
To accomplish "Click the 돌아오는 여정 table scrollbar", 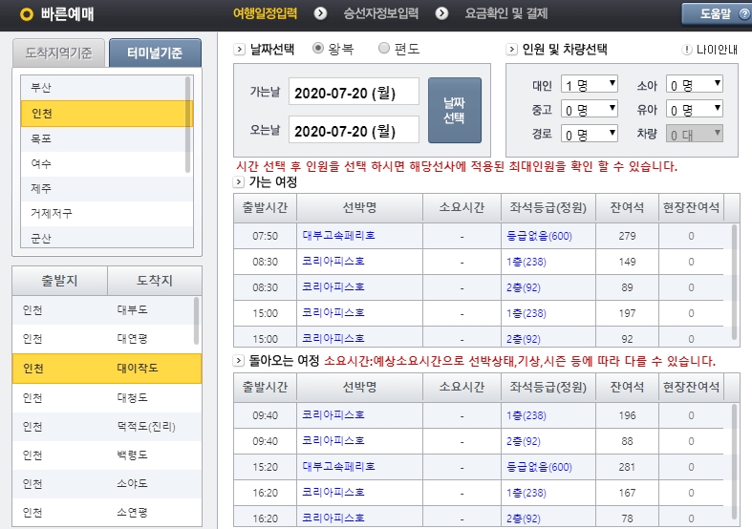I will click(x=734, y=461).
